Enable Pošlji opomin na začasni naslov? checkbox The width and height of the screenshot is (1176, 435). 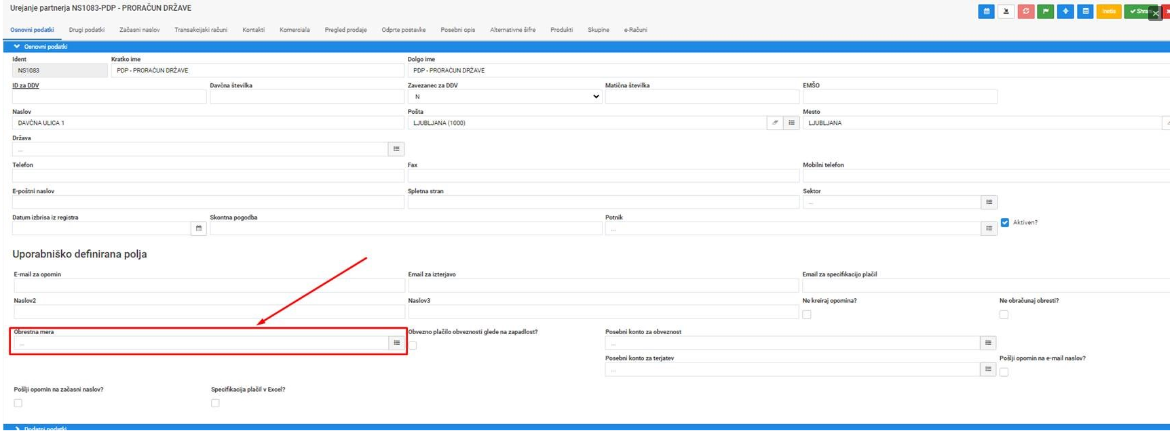click(x=18, y=403)
